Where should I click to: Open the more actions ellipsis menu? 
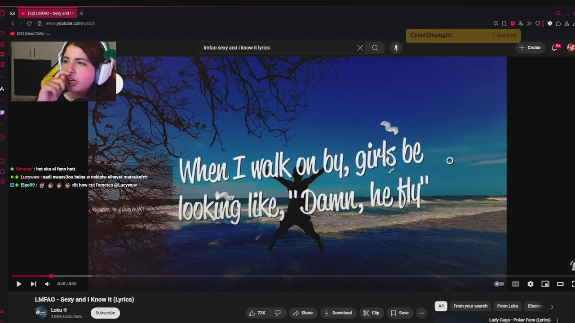(x=421, y=313)
